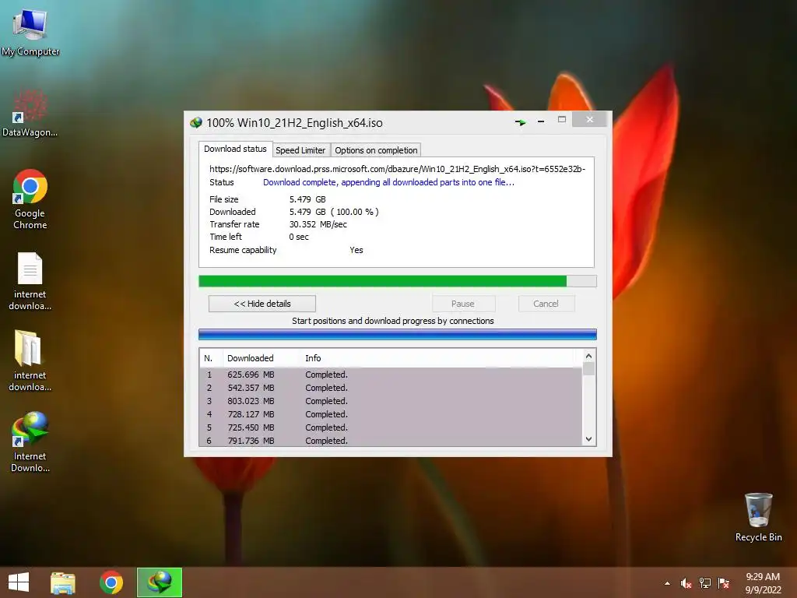Select connection 3 row 803.023 MB
The height and width of the screenshot is (598, 797).
click(391, 401)
